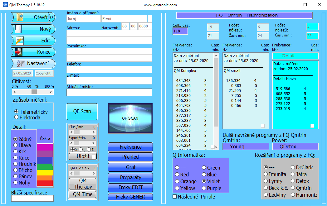Click the green chakra color band
The image size is (327, 206).
coord(45,167)
